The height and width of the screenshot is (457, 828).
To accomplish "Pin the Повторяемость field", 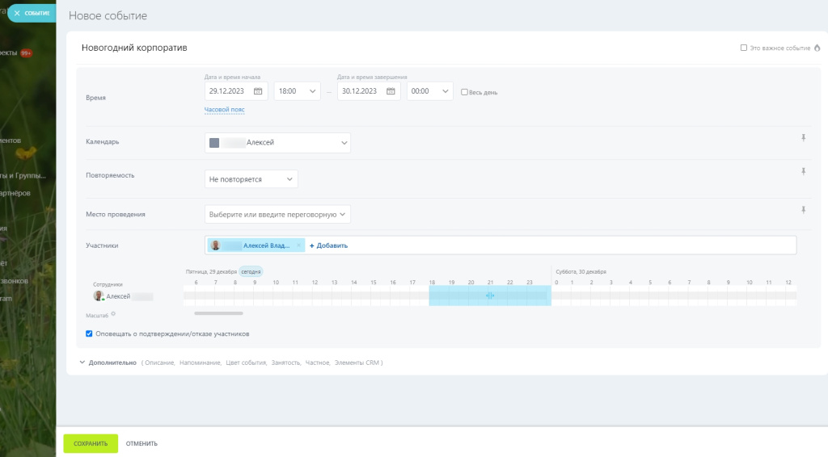I will coord(803,172).
